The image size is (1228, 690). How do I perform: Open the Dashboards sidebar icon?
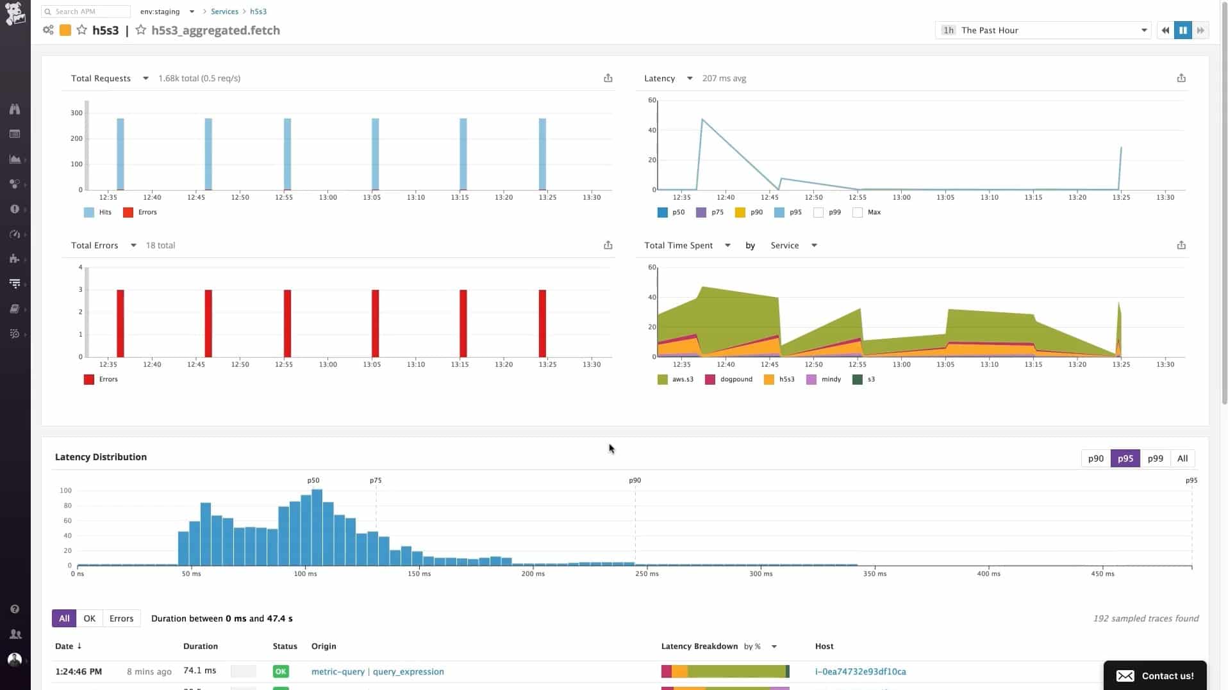tap(15, 159)
